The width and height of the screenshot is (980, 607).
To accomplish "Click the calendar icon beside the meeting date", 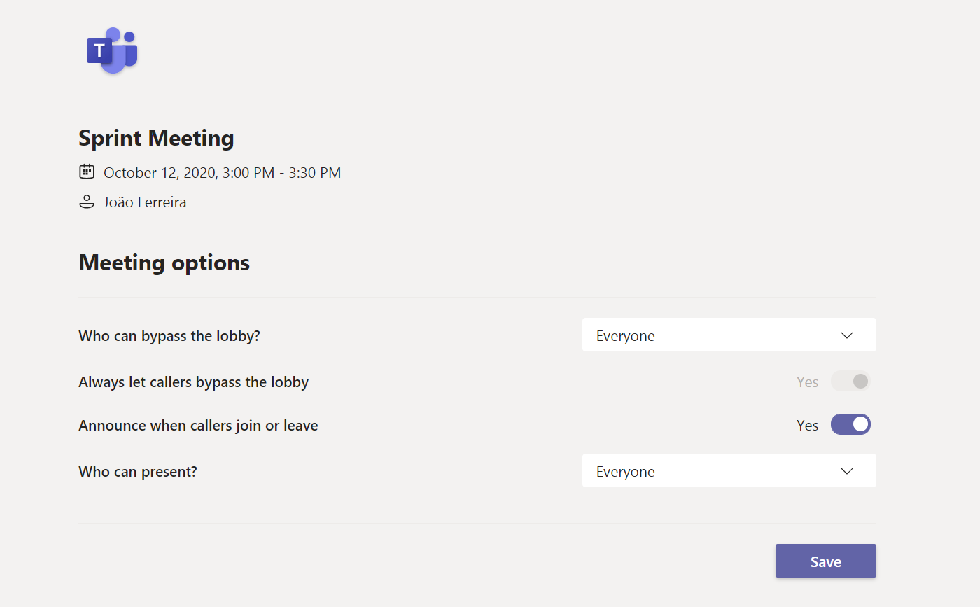I will [86, 172].
